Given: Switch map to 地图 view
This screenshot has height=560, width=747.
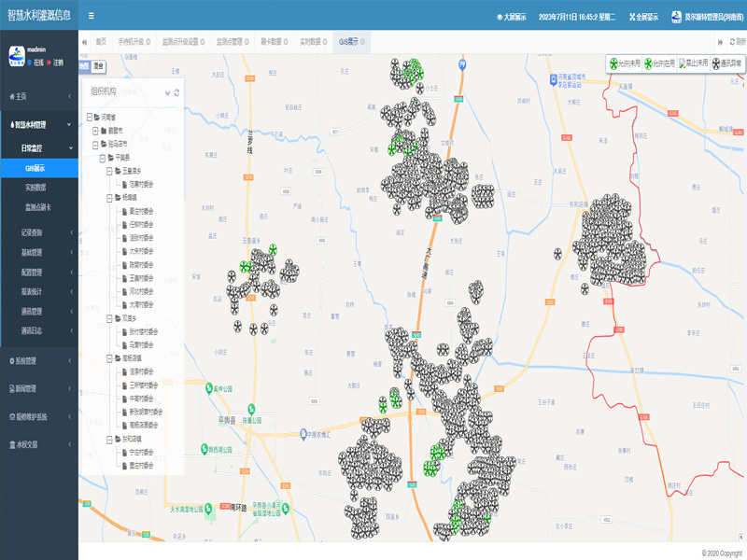Looking at the screenshot, I should [x=84, y=66].
